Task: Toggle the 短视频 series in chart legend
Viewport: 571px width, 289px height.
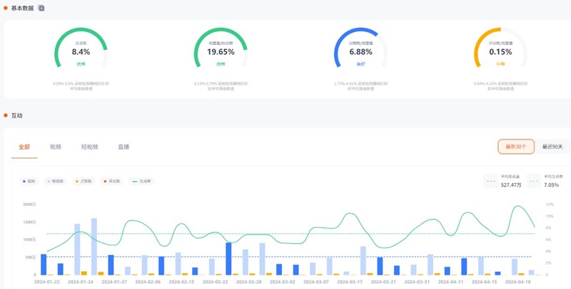Action: [x=55, y=182]
